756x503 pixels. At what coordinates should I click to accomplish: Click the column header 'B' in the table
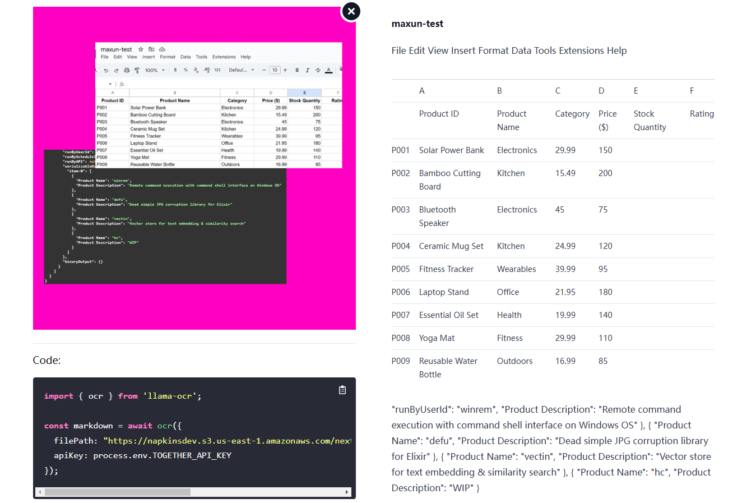tap(499, 91)
